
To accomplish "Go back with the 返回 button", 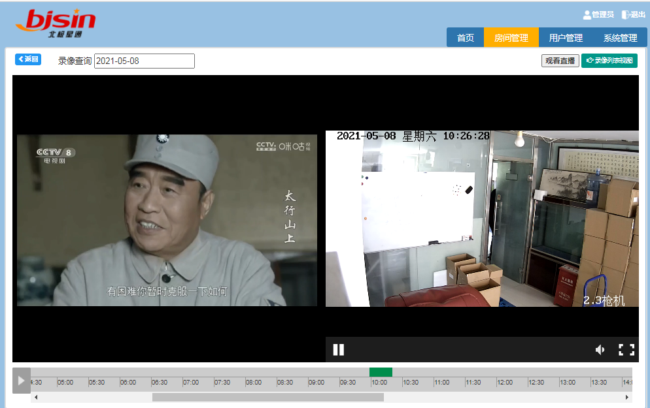I will [28, 59].
